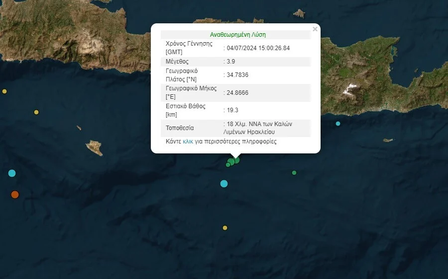Viewport: 448px width, 279px height.
Task: Select the yellow marker above the large cyan marker
Action: pyautogui.click(x=36, y=112)
